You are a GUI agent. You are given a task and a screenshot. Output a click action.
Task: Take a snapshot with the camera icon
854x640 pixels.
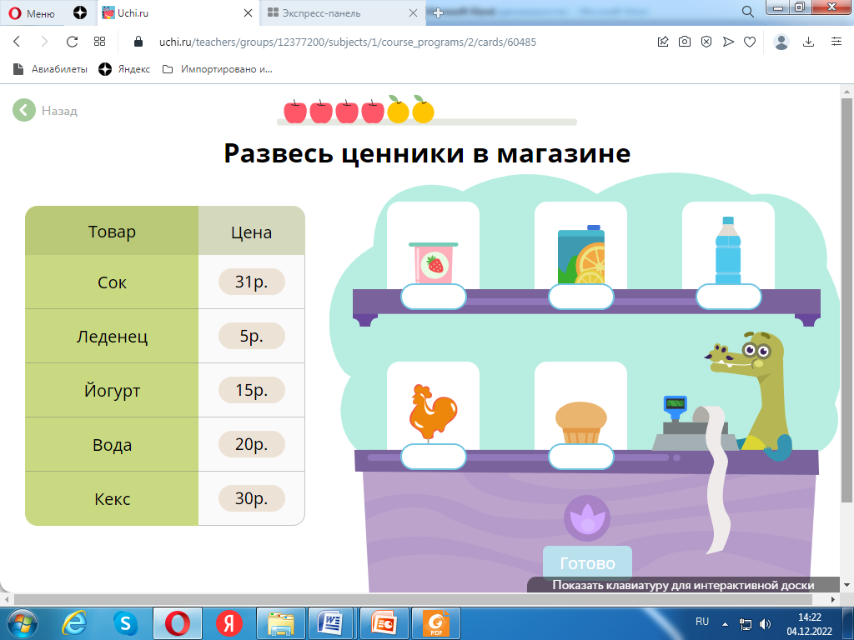[684, 42]
